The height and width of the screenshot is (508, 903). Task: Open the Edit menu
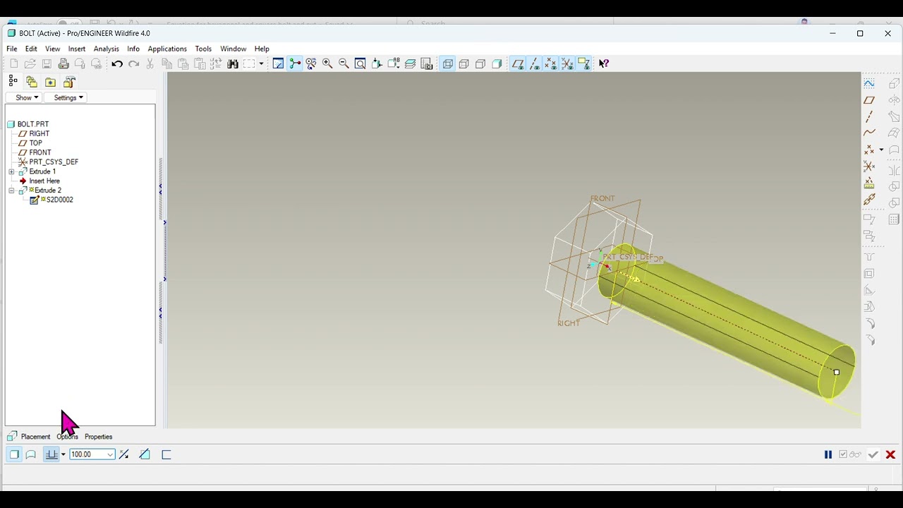[31, 49]
